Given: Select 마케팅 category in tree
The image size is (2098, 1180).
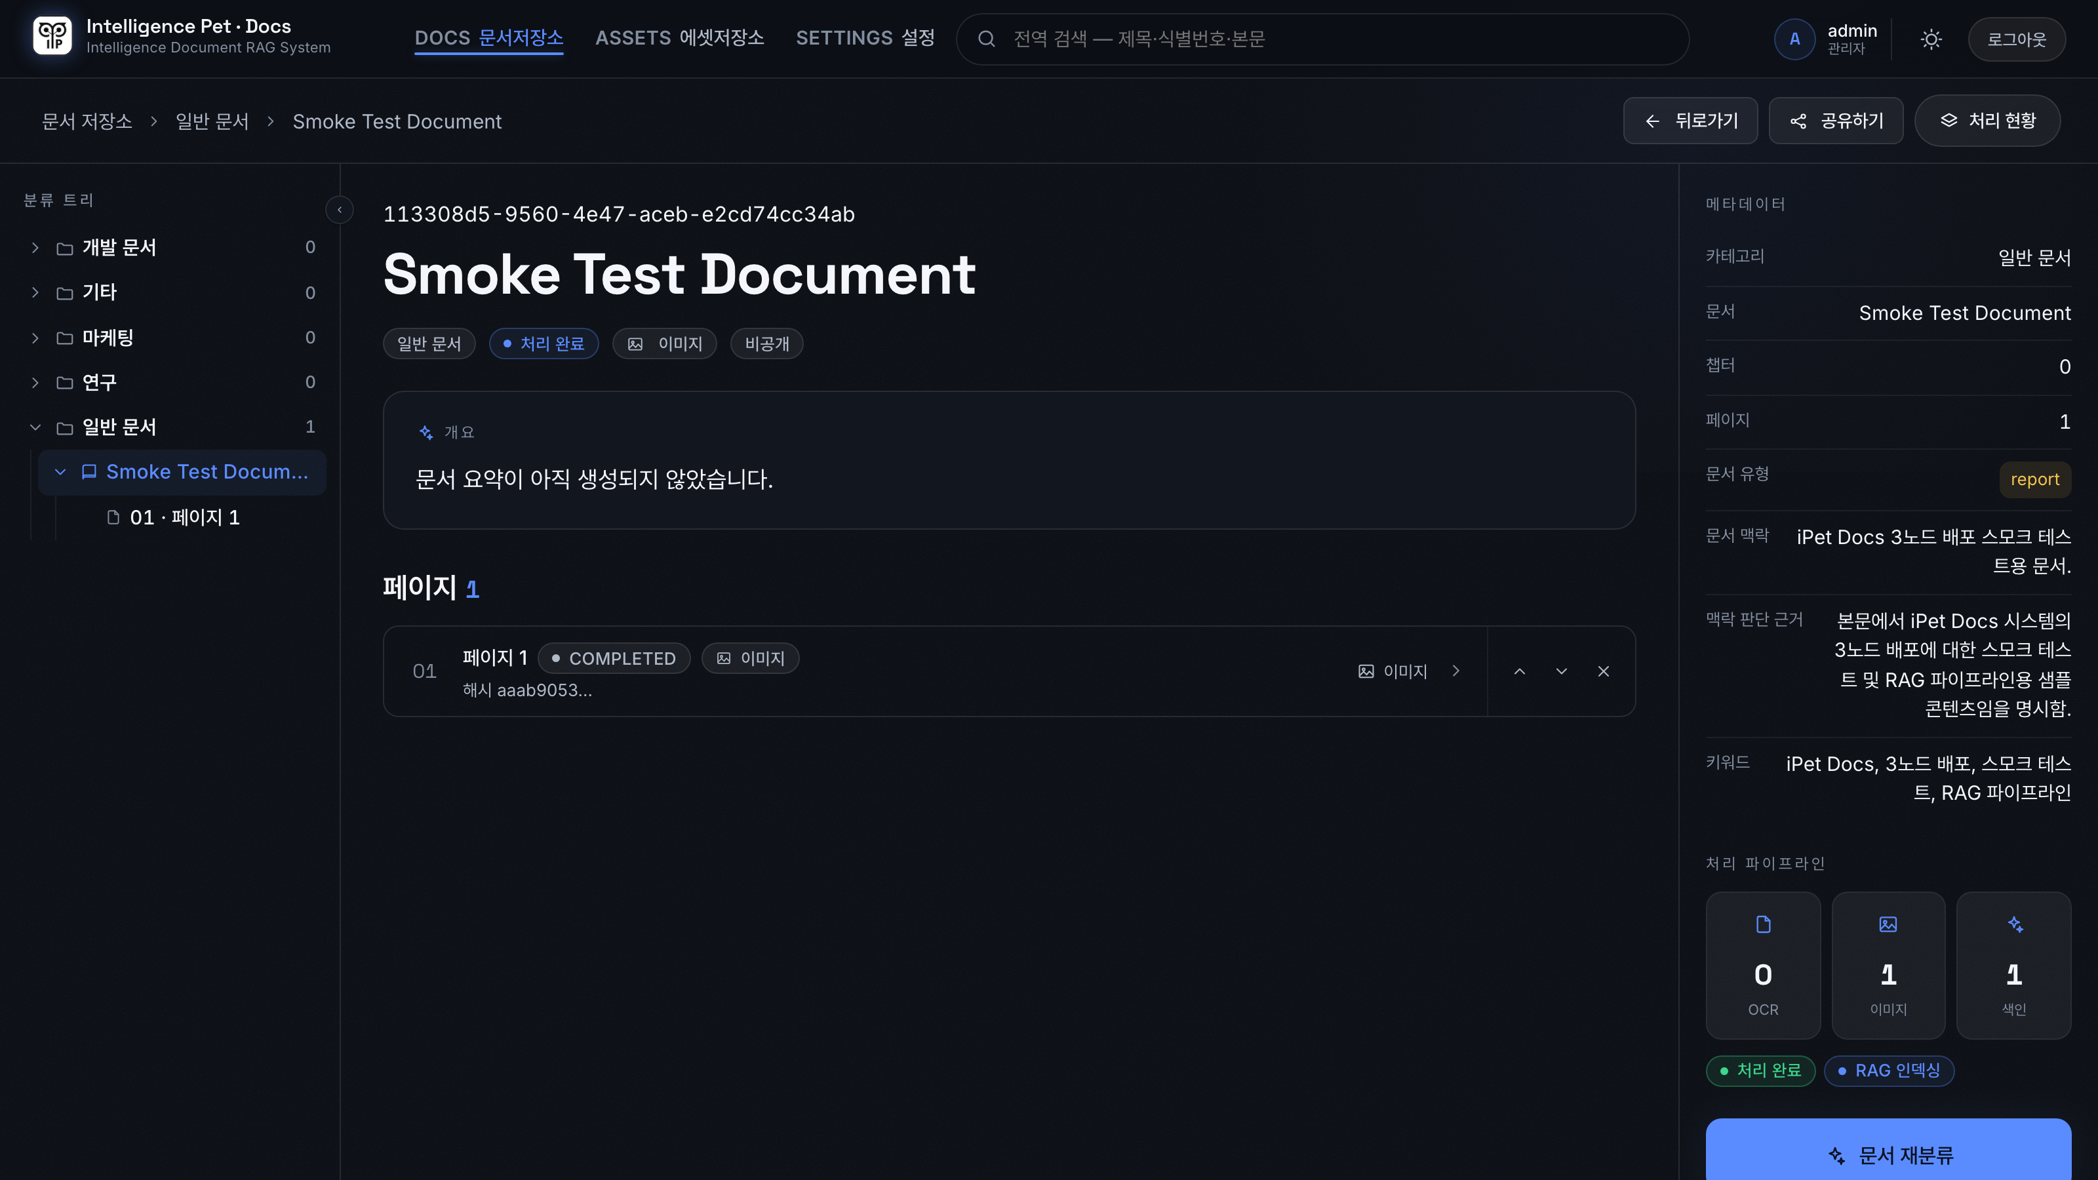Looking at the screenshot, I should pyautogui.click(x=108, y=338).
